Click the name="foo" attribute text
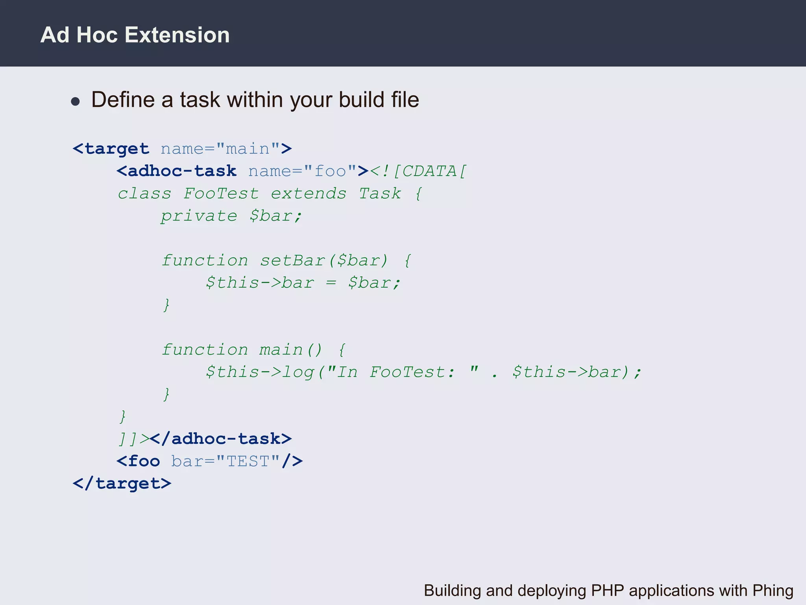Viewport: 806px width, 605px height. pos(302,171)
